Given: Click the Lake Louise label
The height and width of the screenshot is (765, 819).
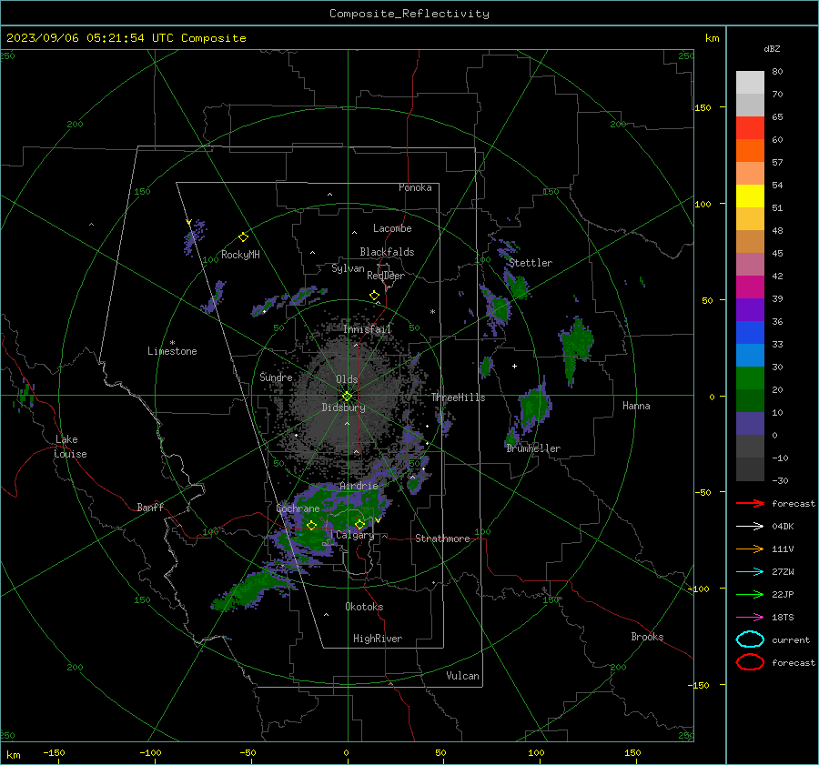Looking at the screenshot, I should [x=70, y=447].
